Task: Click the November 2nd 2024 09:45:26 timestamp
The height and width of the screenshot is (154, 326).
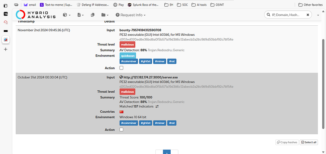Action: click(x=44, y=30)
